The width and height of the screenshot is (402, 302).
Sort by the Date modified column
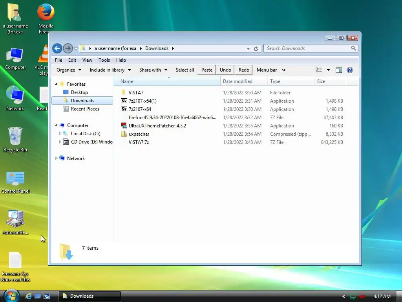pos(244,81)
